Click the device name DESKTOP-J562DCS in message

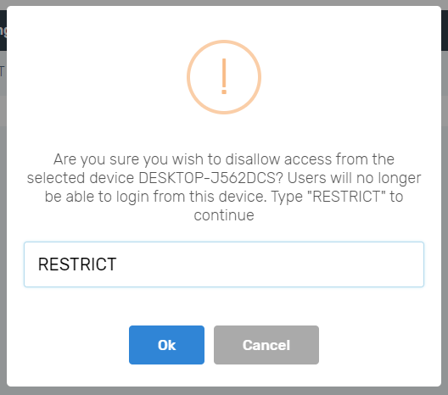(x=210, y=178)
